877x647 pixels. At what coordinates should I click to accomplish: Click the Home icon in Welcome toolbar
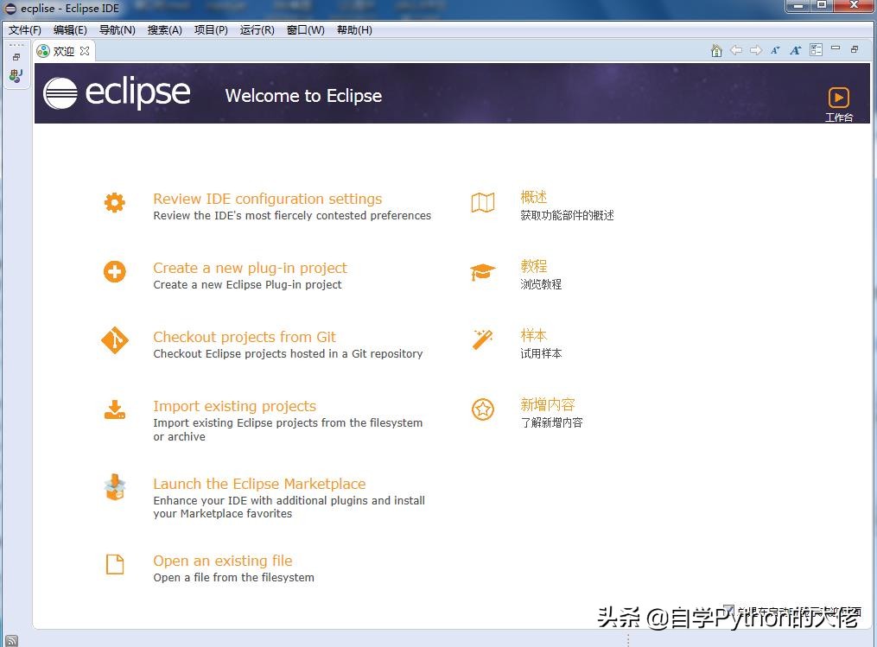point(716,50)
